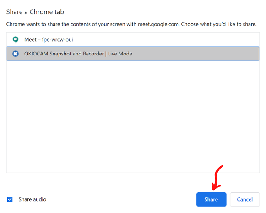Viewport: 266px width, 213px height.
Task: Click the Choose what you'd like to share sentence
Action: click(219, 24)
